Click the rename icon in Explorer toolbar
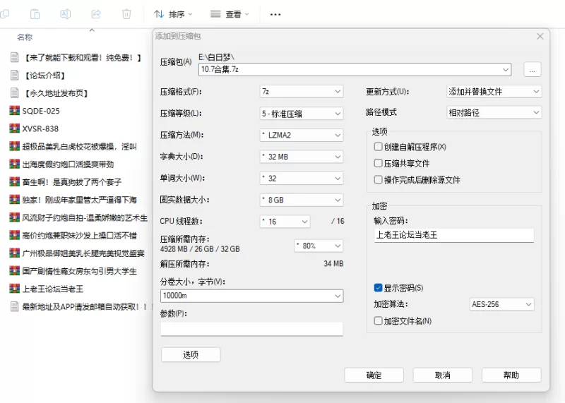Image resolution: width=565 pixels, height=403 pixels. [66, 13]
